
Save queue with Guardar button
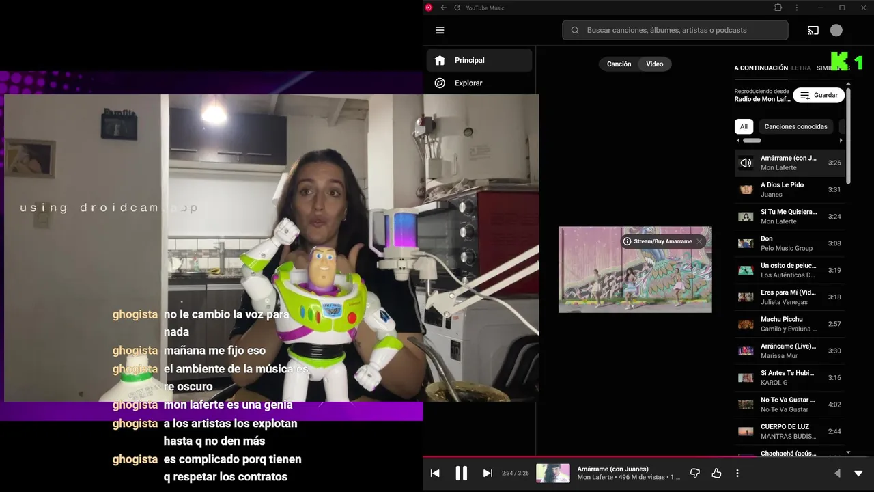[x=819, y=95]
